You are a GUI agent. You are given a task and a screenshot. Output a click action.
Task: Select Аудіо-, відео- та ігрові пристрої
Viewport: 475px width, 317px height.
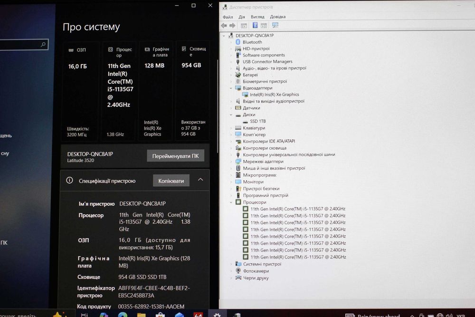click(275, 68)
